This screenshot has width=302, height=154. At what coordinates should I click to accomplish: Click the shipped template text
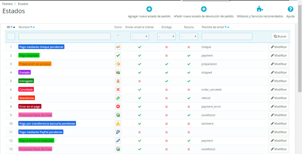click(x=207, y=72)
